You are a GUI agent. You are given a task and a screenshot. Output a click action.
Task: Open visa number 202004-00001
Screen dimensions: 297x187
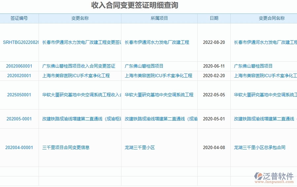tap(19, 147)
